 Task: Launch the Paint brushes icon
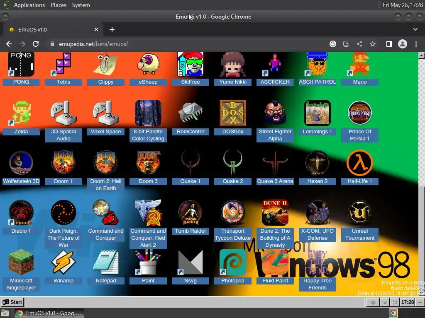point(148,262)
